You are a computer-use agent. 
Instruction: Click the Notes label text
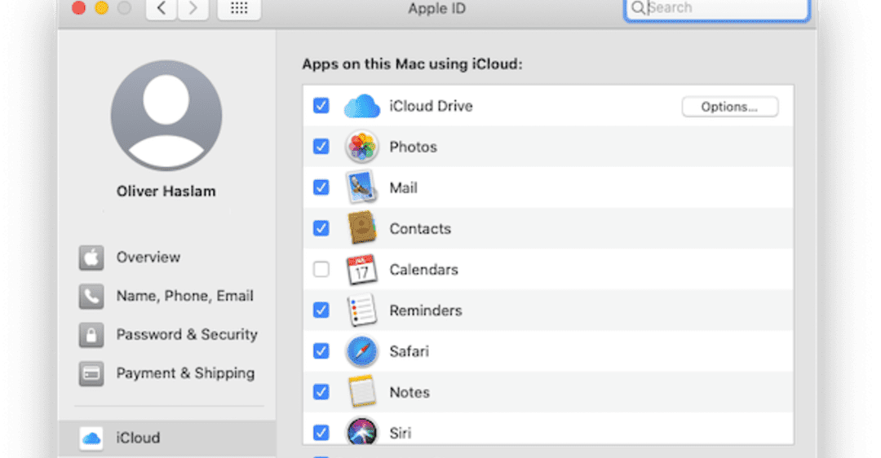[x=410, y=392]
